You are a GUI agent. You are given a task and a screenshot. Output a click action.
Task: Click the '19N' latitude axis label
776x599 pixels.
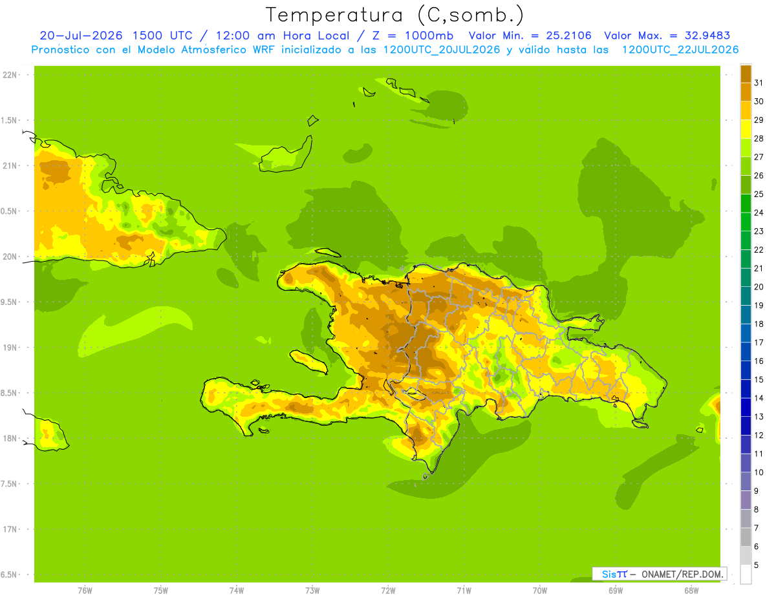point(10,348)
